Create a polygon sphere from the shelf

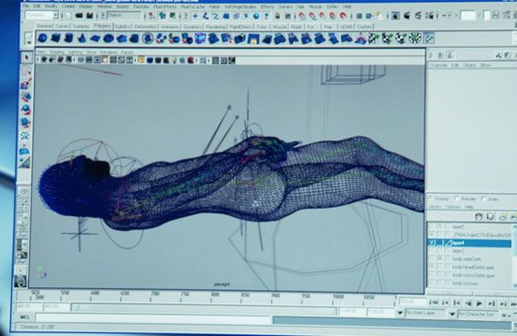pyautogui.click(x=43, y=39)
